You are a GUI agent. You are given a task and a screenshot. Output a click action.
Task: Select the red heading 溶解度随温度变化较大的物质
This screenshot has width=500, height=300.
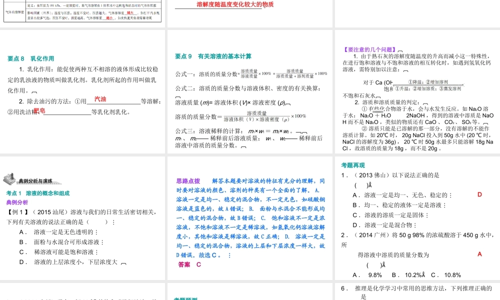point(235,4)
